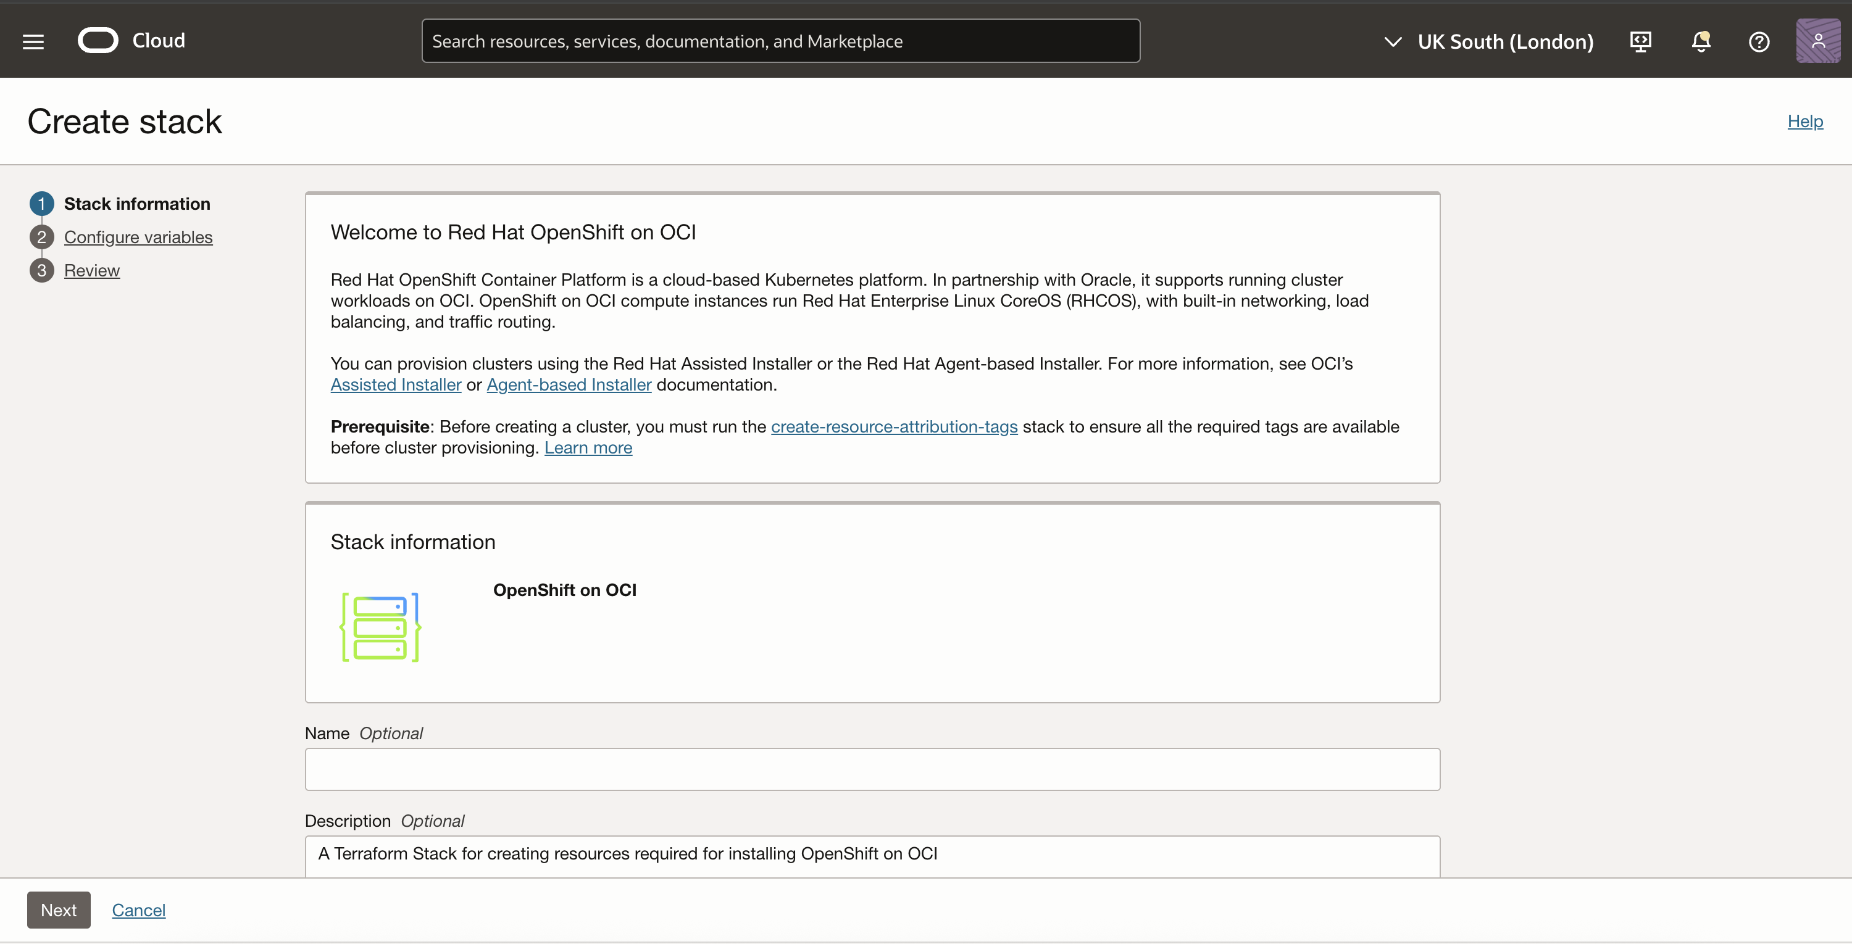Click the Learn more link
Image resolution: width=1852 pixels, height=944 pixels.
588,447
